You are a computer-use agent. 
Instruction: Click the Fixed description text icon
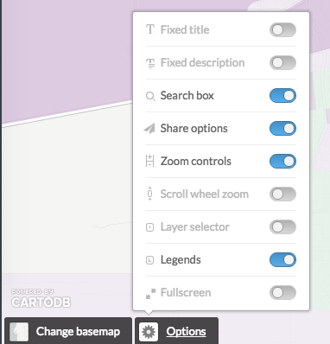coord(150,63)
